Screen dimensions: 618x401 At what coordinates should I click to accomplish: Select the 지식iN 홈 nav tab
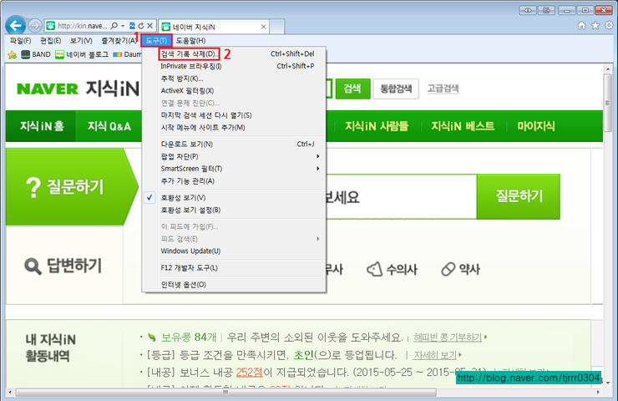(x=42, y=126)
